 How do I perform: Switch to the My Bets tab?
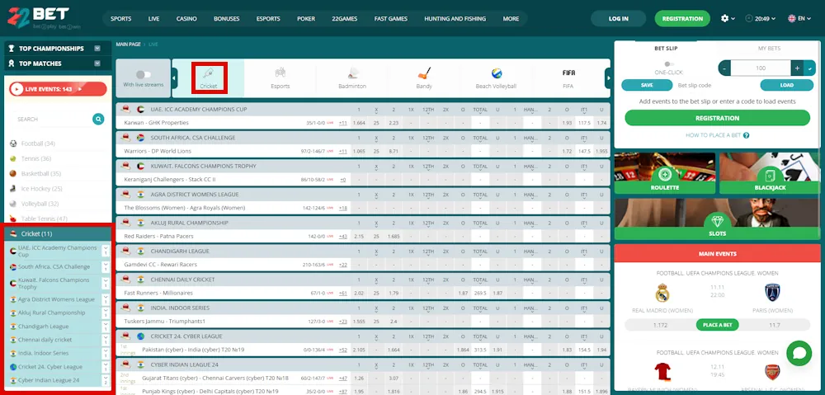pyautogui.click(x=768, y=48)
